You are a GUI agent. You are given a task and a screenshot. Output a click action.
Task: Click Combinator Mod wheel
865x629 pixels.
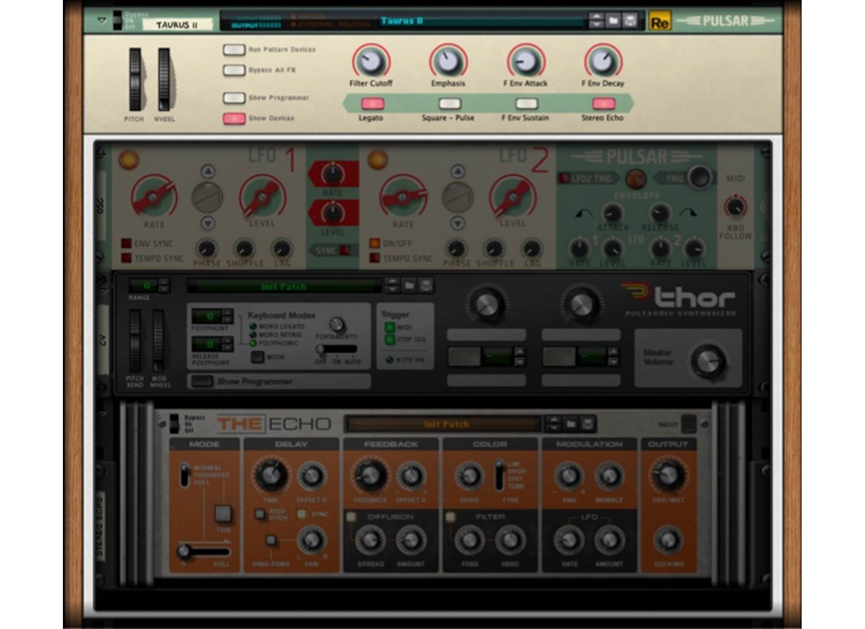[164, 79]
